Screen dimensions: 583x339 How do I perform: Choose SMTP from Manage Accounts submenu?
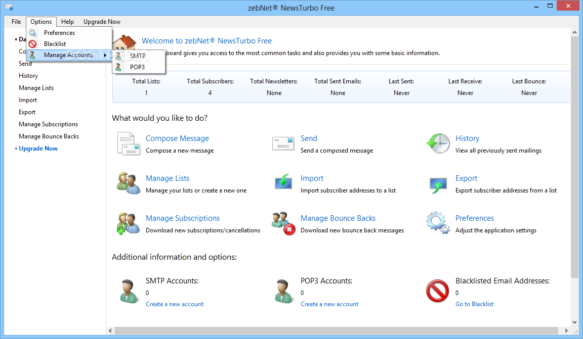pyautogui.click(x=139, y=56)
